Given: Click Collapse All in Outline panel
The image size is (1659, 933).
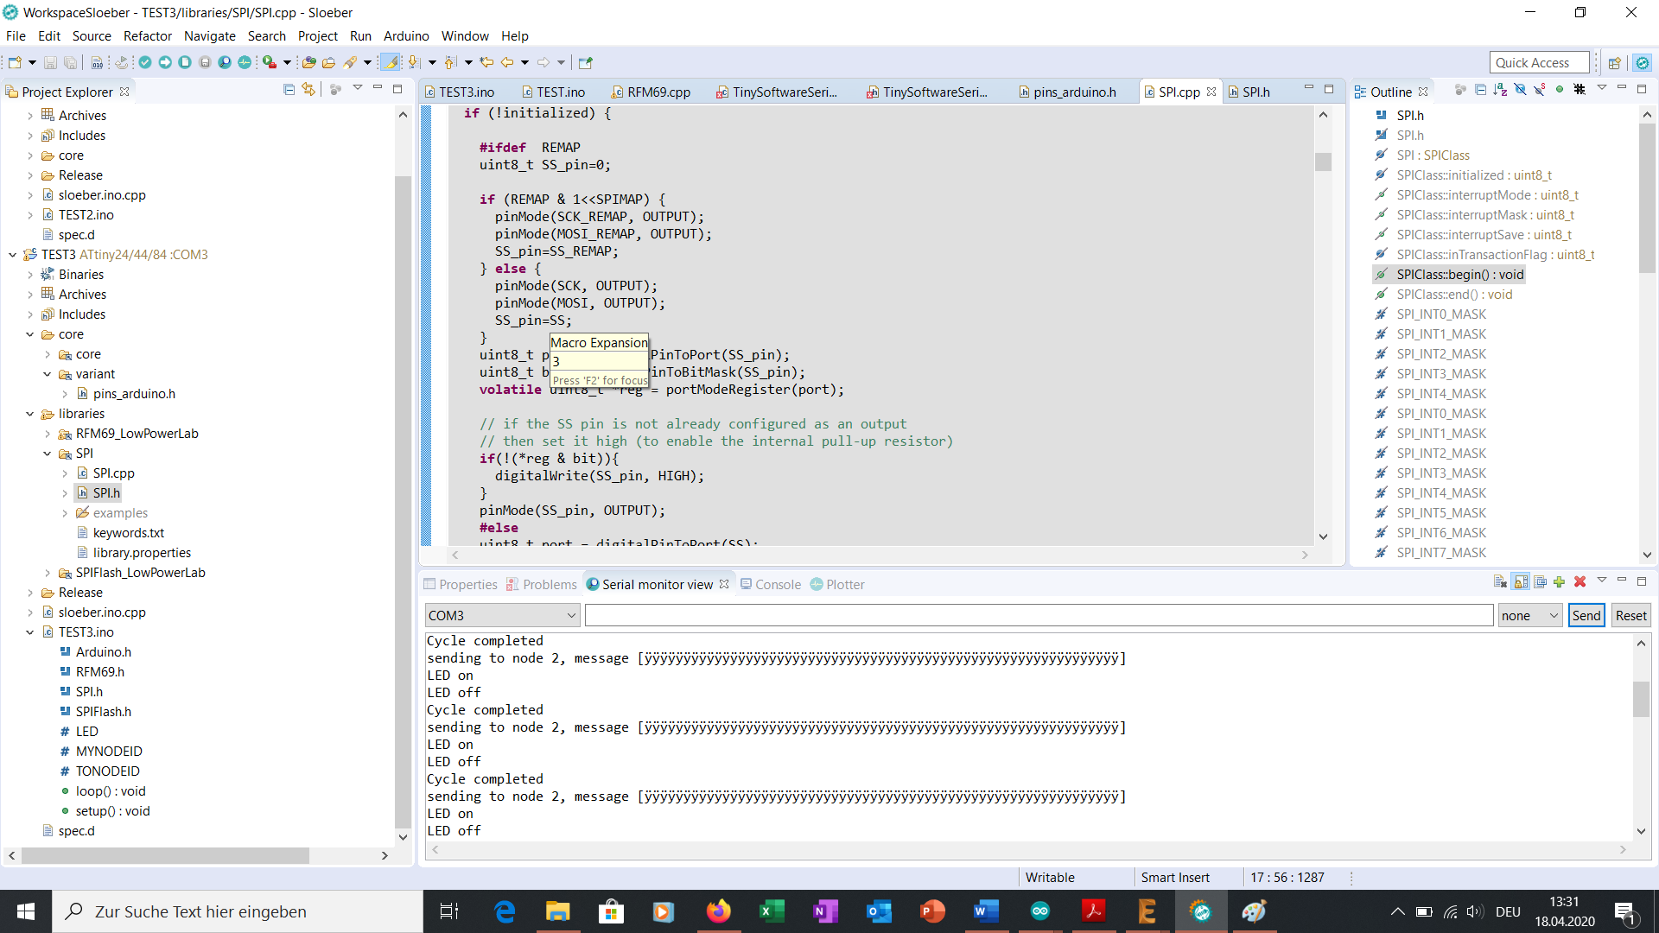Looking at the screenshot, I should pyautogui.click(x=1480, y=90).
